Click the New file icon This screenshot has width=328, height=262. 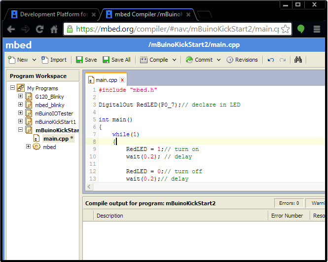pos(11,60)
